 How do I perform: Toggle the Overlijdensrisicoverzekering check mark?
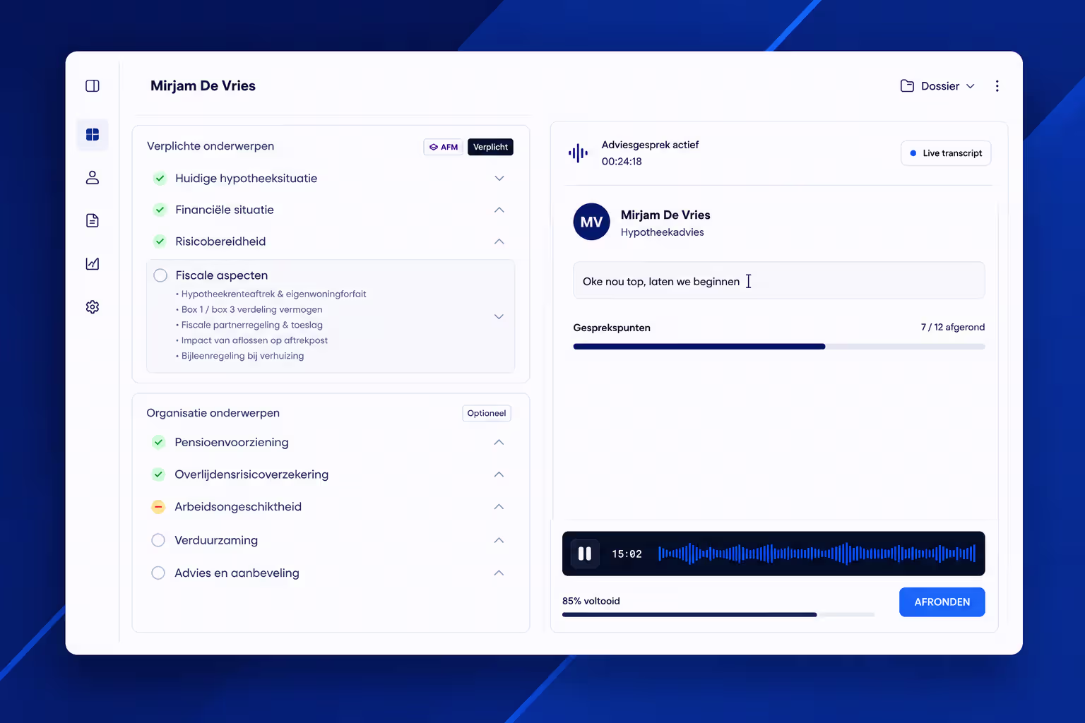(x=159, y=474)
